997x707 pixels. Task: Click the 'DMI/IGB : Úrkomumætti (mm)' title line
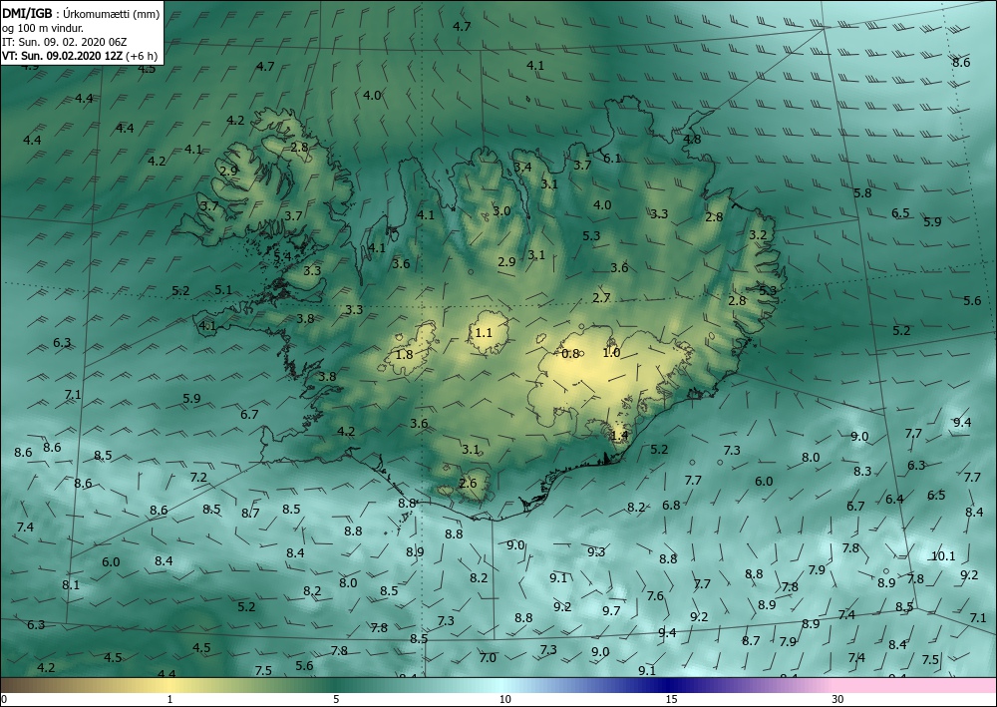point(81,13)
